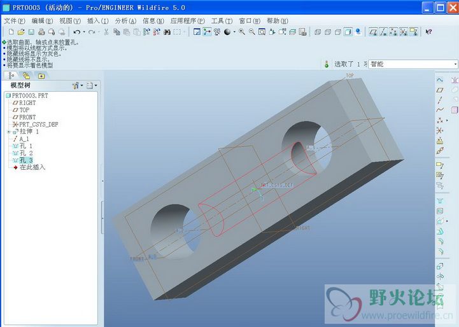
Task: Open the 编辑(E) menu
Action: [x=42, y=21]
